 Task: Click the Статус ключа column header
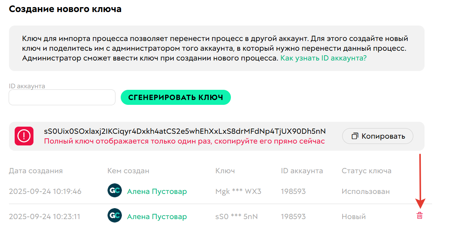coord(366,171)
